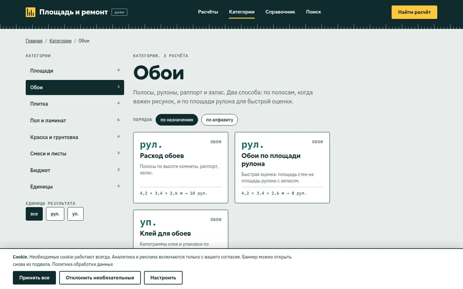This screenshot has width=463, height=289.
Task: Sort cards по назначению
Action: pyautogui.click(x=177, y=120)
